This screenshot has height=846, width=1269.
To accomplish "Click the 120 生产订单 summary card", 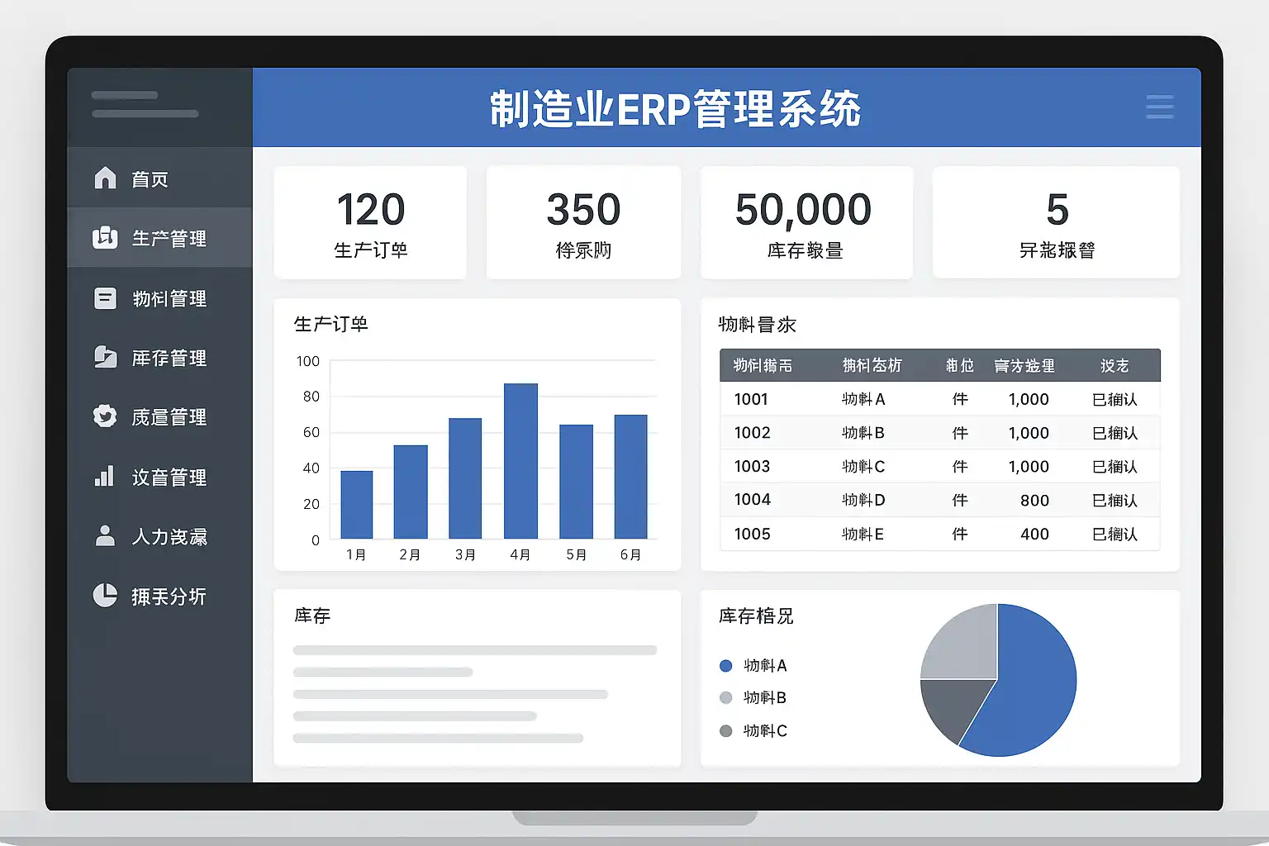I will coord(370,222).
